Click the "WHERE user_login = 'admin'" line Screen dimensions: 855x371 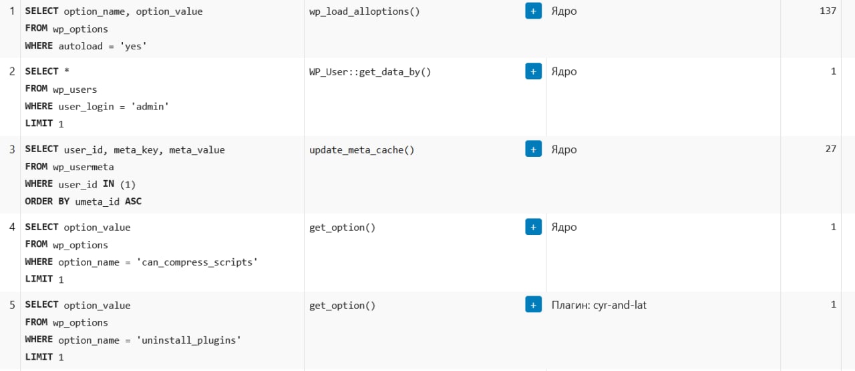[97, 106]
